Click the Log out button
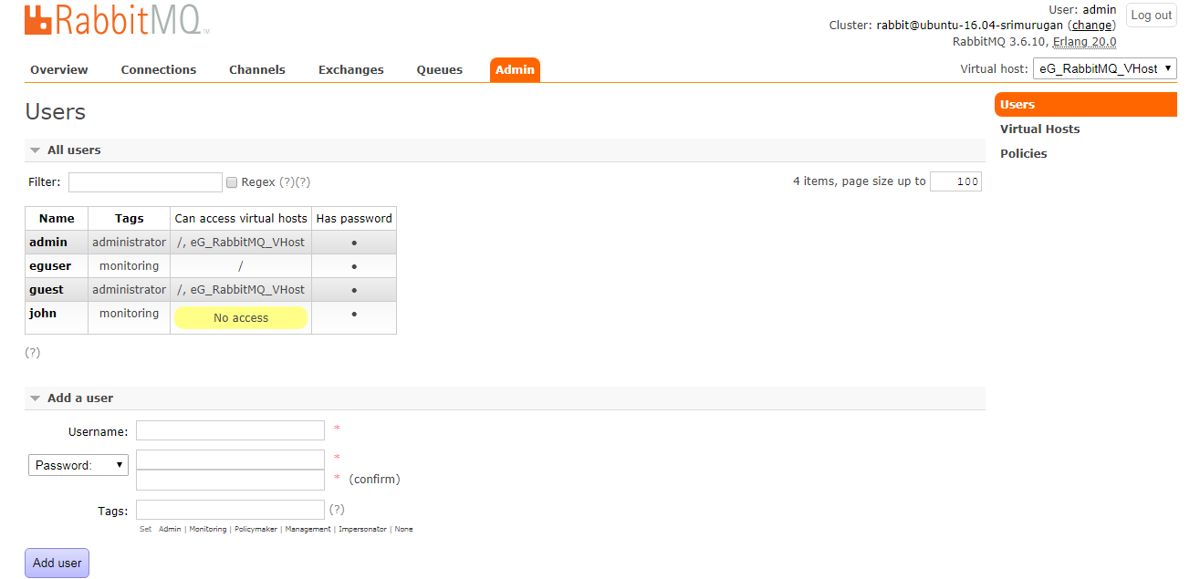This screenshot has width=1200, height=579. click(x=1152, y=16)
